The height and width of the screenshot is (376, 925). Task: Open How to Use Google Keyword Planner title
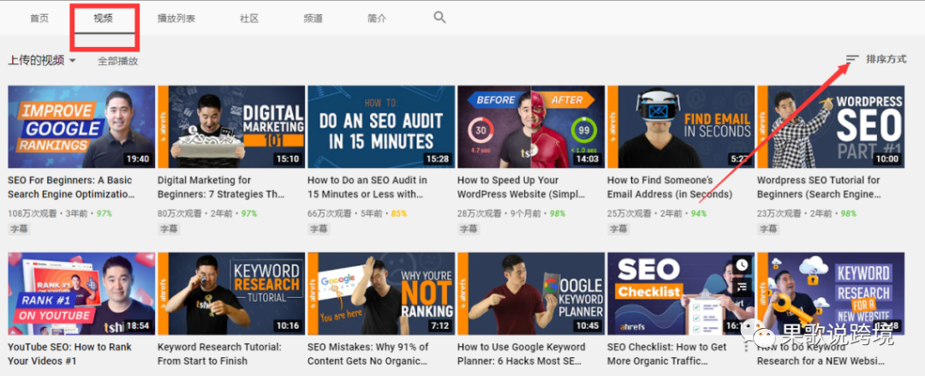coord(522,354)
